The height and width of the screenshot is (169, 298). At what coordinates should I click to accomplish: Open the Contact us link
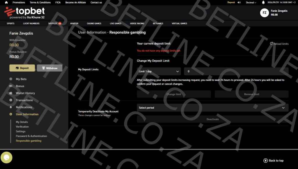click(96, 2)
